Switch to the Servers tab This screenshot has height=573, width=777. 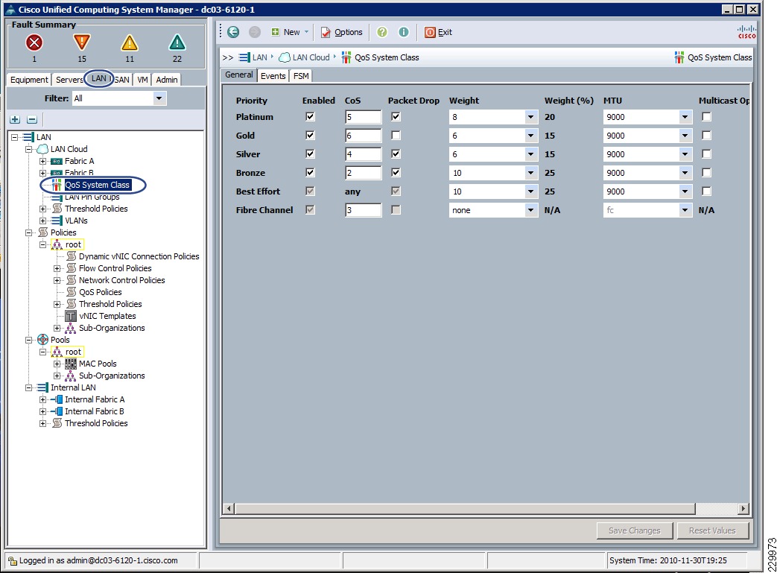click(x=69, y=80)
